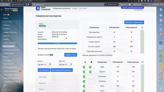164x92 pixels.
Task: Click the 'Дата по' date field
Action: [x=66, y=64]
